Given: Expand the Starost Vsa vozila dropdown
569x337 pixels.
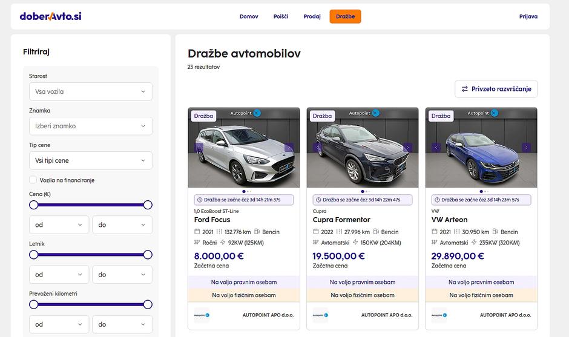Looking at the screenshot, I should [x=91, y=91].
